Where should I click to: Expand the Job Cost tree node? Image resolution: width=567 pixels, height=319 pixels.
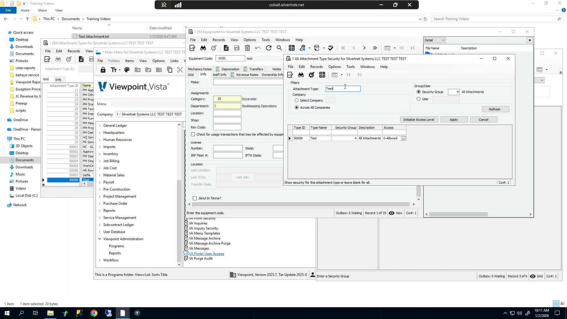[100, 168]
